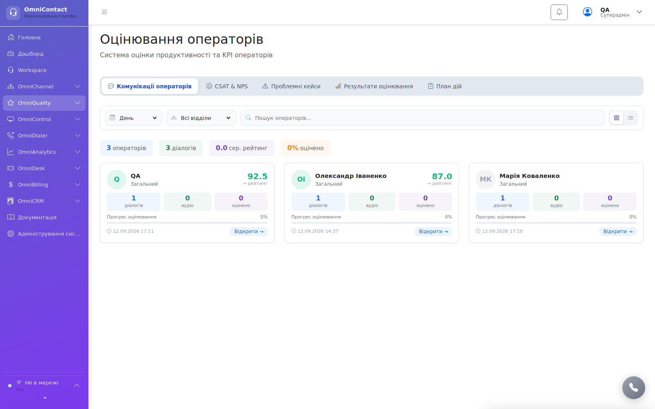Click the OmniBilling dollar icon
655x409 pixels.
(x=11, y=184)
